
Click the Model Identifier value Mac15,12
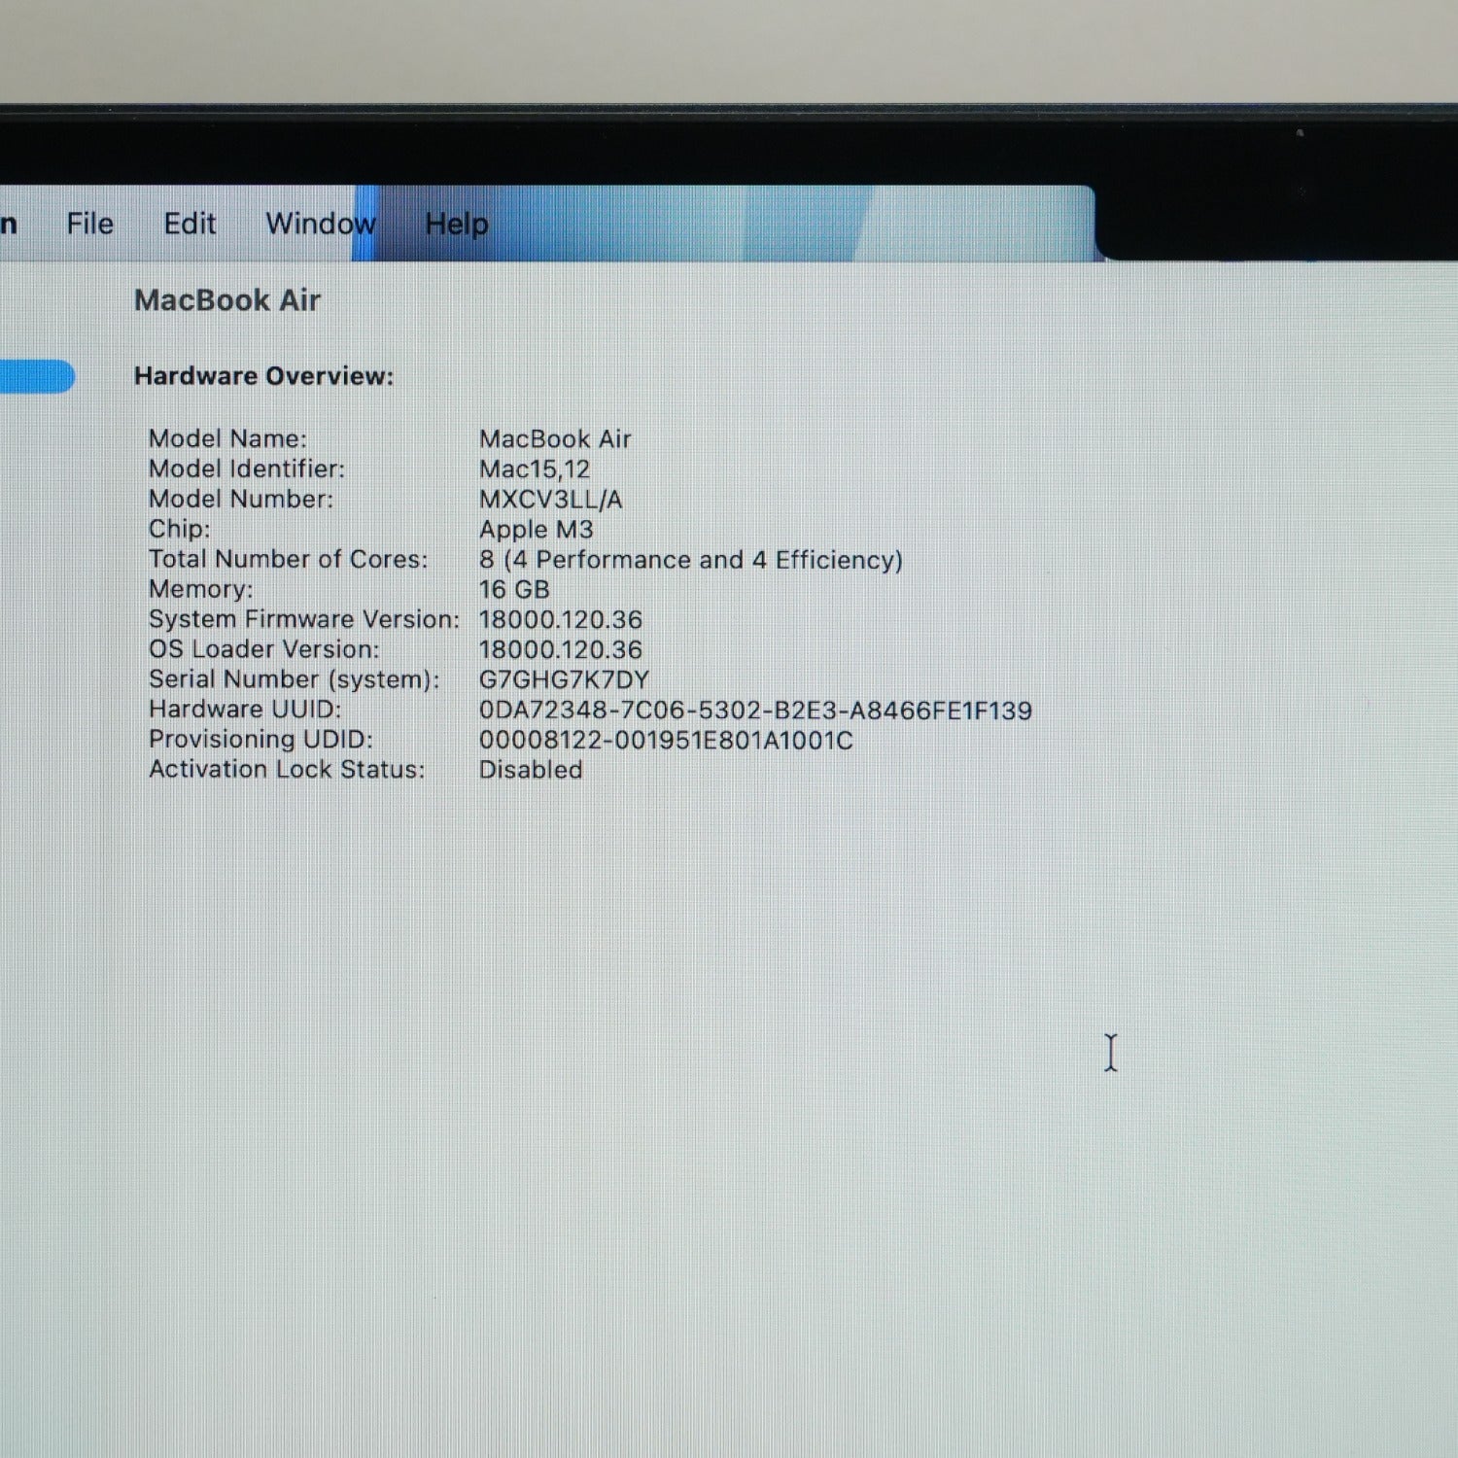point(535,469)
